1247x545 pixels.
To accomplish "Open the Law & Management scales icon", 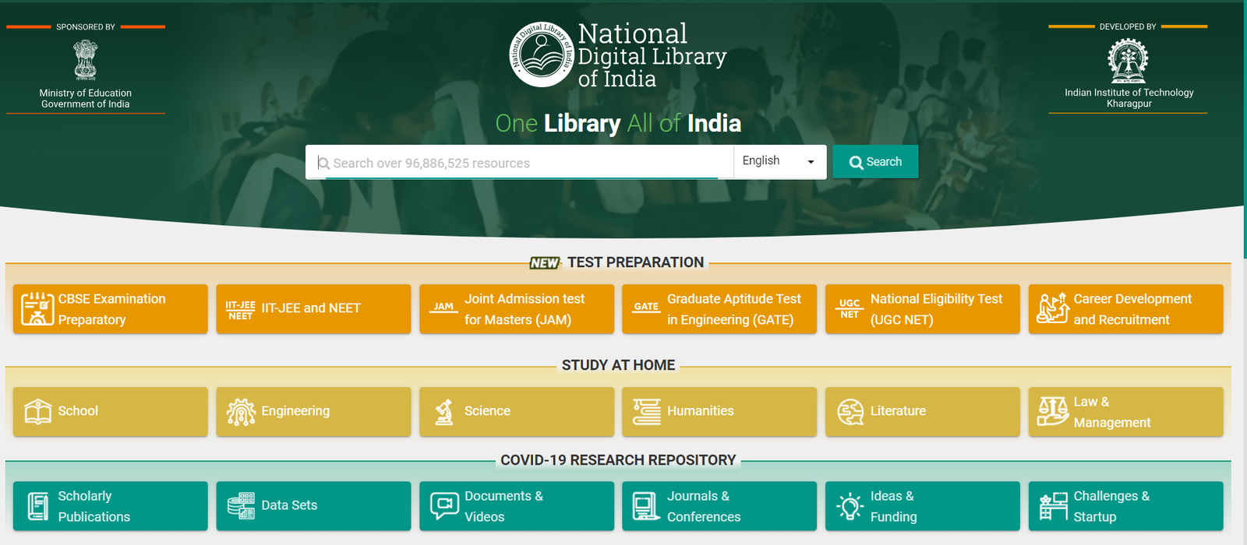I will pyautogui.click(x=1053, y=411).
